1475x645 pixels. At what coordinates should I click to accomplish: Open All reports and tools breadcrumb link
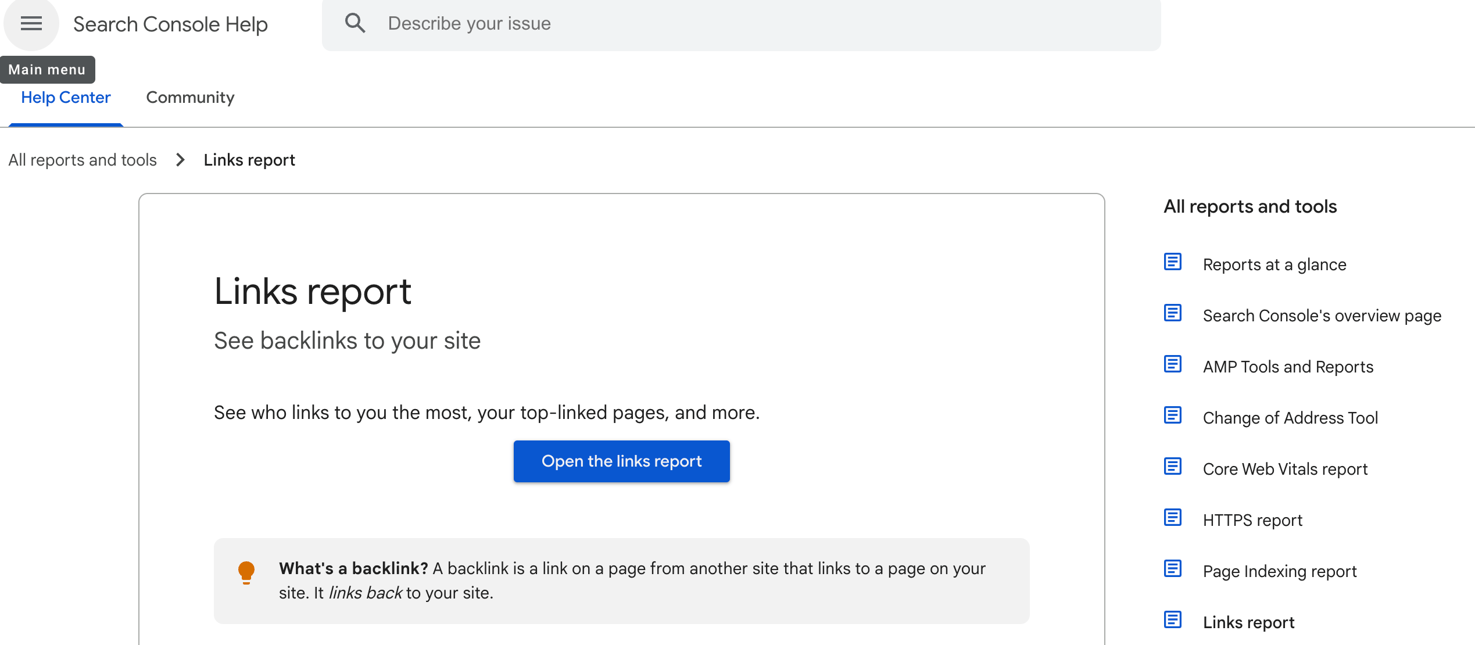[83, 160]
